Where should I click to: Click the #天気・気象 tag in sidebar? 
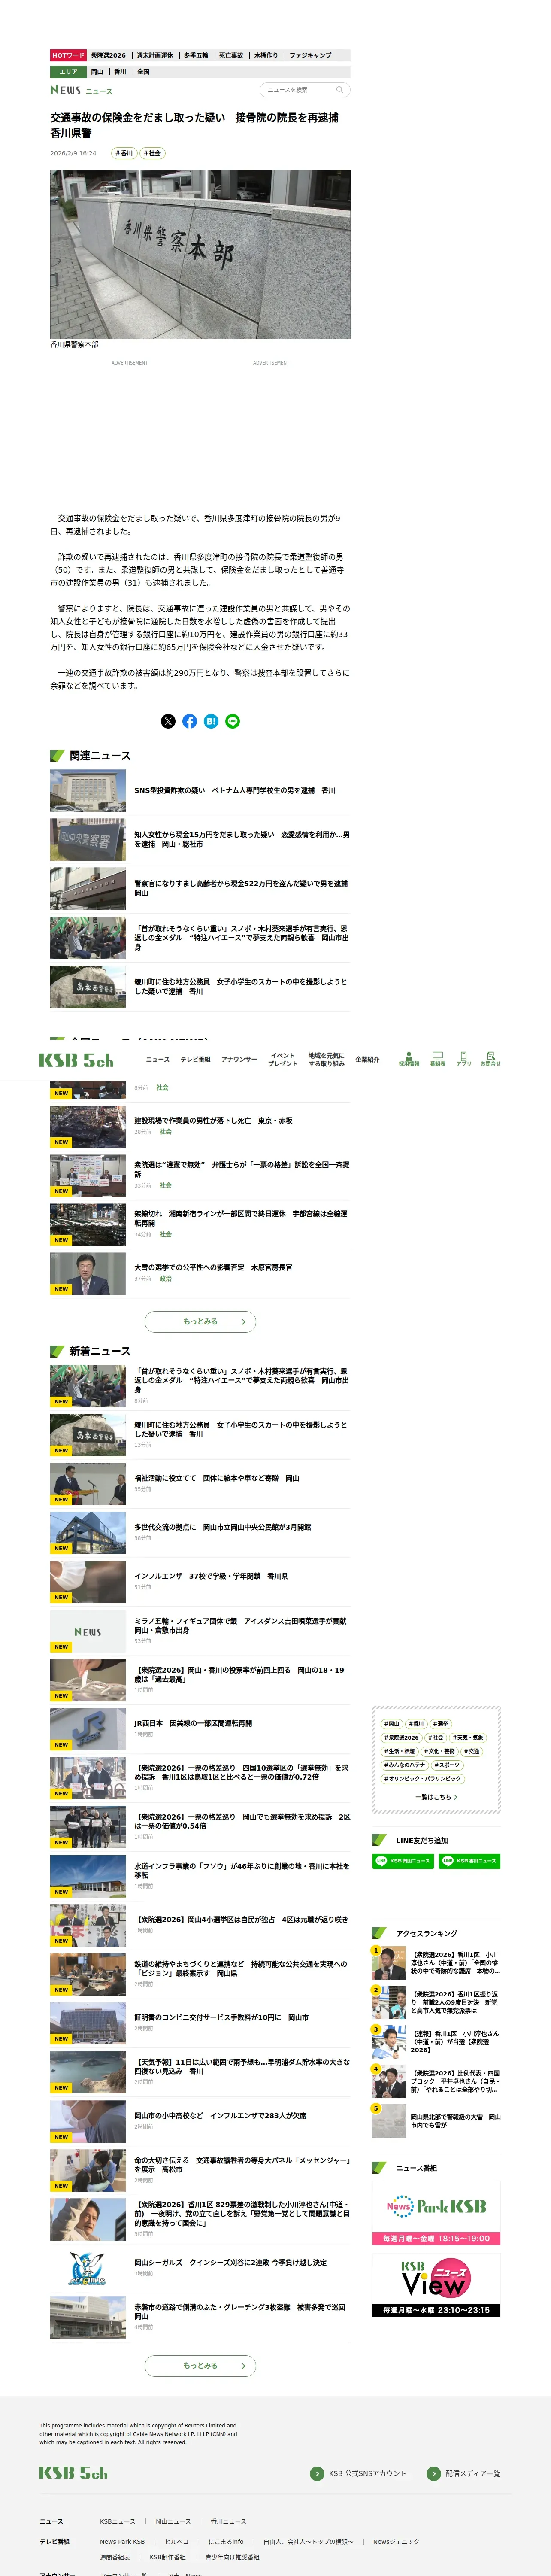(468, 1737)
